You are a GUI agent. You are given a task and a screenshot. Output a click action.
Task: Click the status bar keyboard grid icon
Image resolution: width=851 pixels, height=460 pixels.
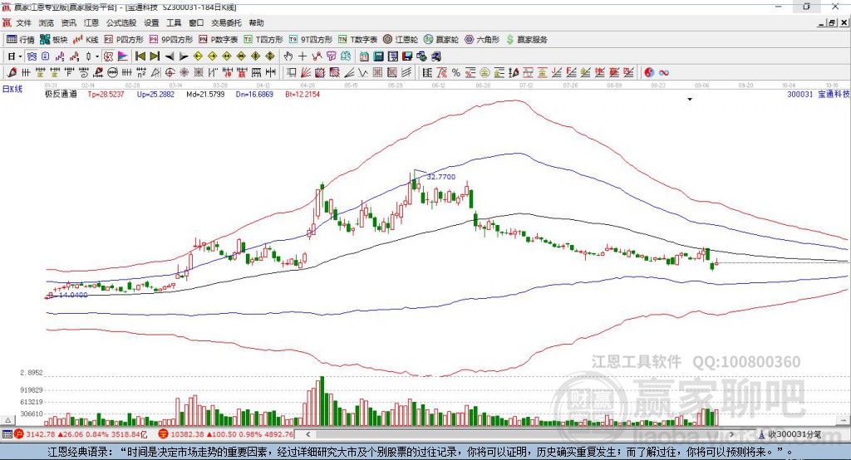tap(7, 434)
